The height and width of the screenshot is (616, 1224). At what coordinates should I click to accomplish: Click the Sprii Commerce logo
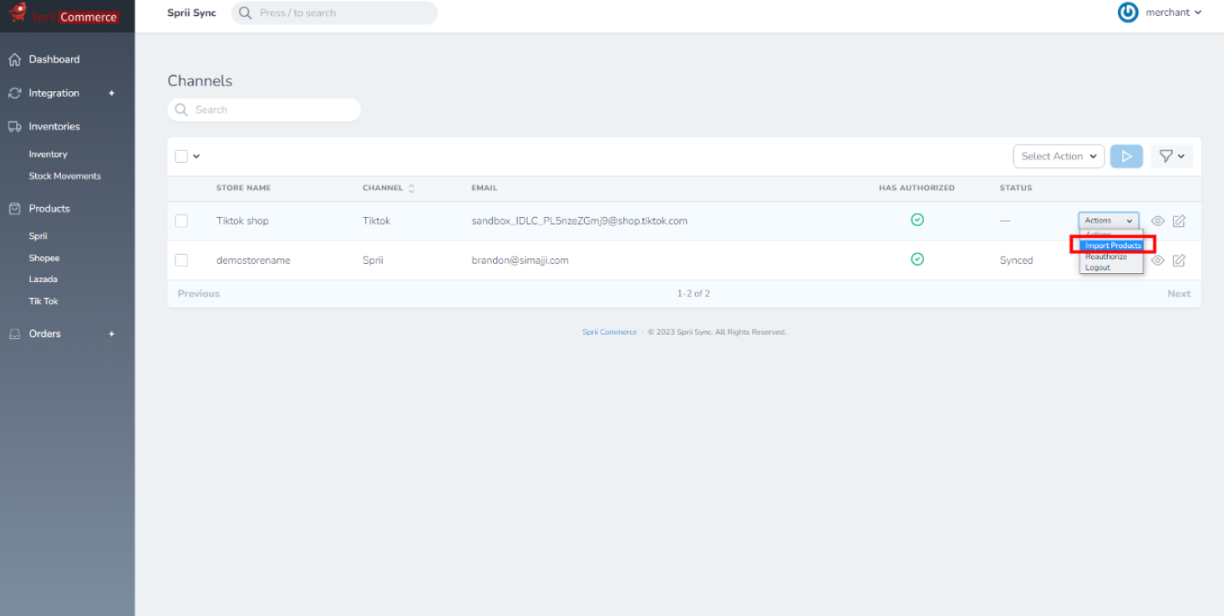(63, 14)
